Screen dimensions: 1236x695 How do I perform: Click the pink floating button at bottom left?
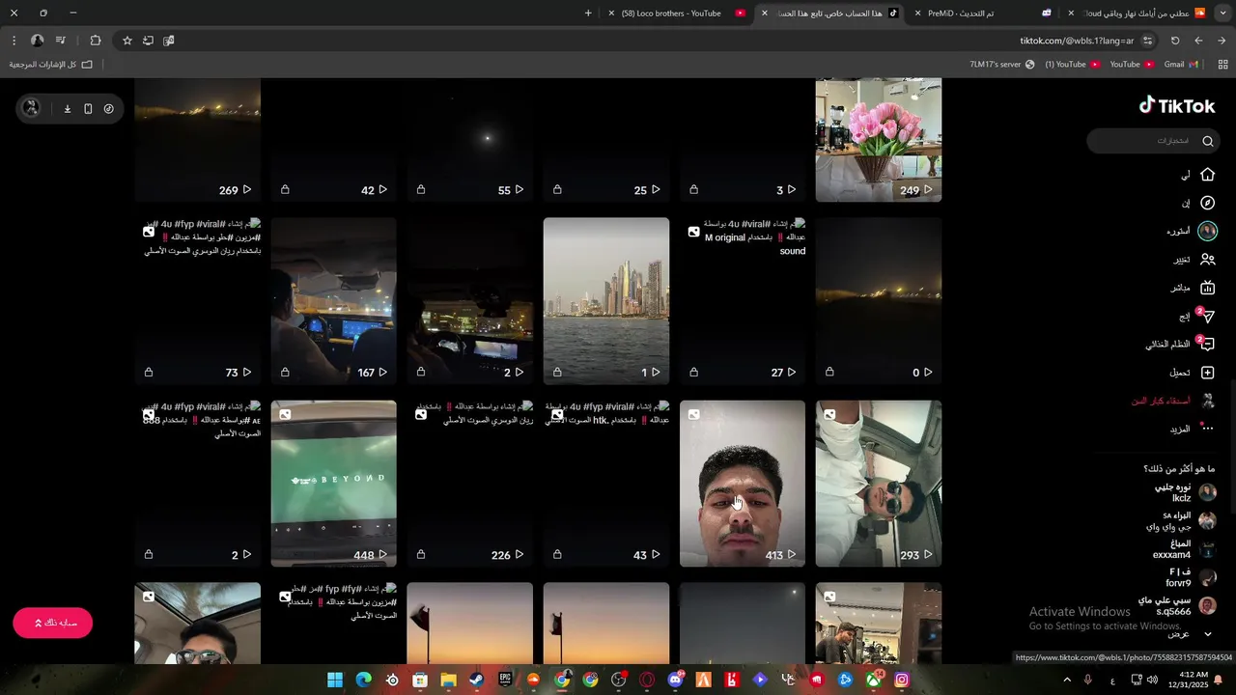click(53, 623)
